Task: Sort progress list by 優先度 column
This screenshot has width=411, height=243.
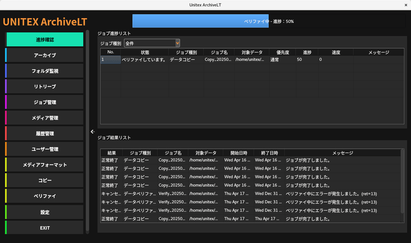Action: pos(278,52)
